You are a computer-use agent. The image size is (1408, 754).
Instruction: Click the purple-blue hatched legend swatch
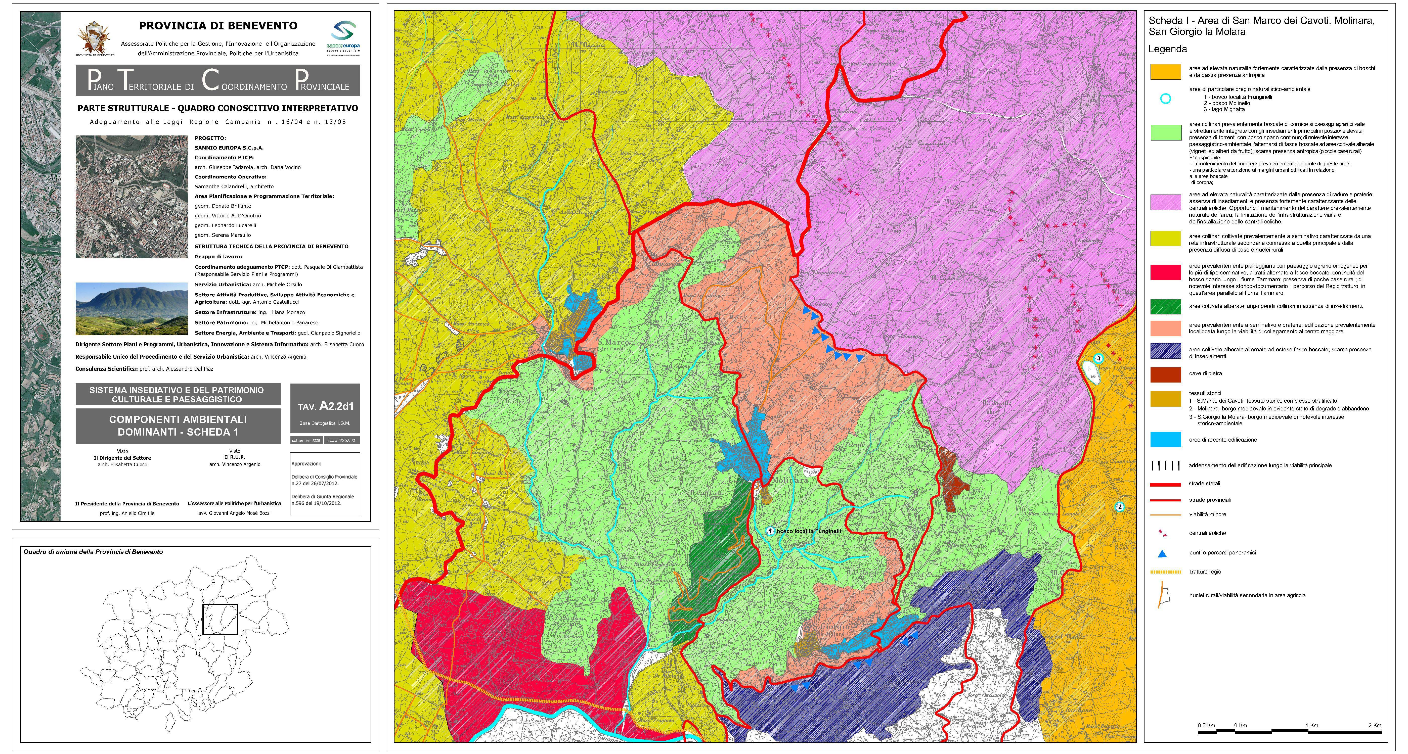pos(1165,351)
